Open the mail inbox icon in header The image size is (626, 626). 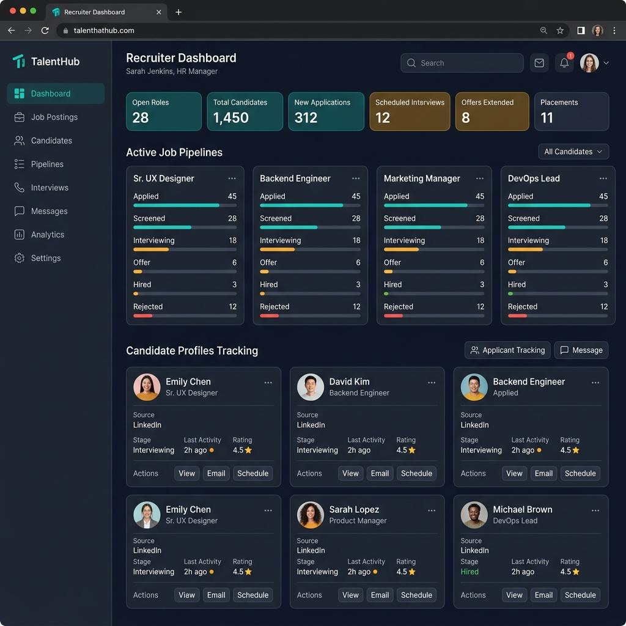pos(539,63)
